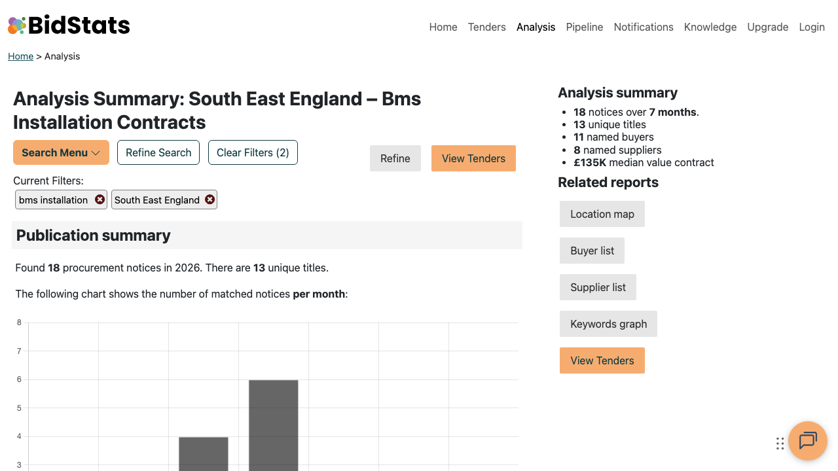Open Notifications in the top navigation
This screenshot has width=838, height=471.
[x=643, y=27]
